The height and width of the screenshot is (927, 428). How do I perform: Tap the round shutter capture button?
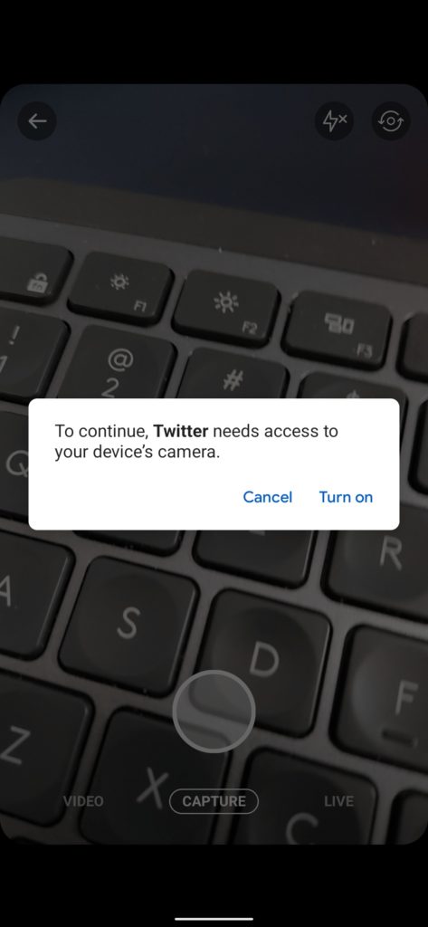tap(214, 712)
